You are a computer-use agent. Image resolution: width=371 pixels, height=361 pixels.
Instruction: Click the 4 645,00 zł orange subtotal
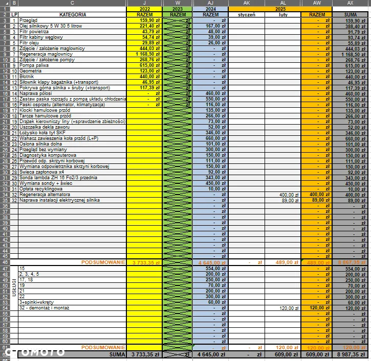click(211, 262)
